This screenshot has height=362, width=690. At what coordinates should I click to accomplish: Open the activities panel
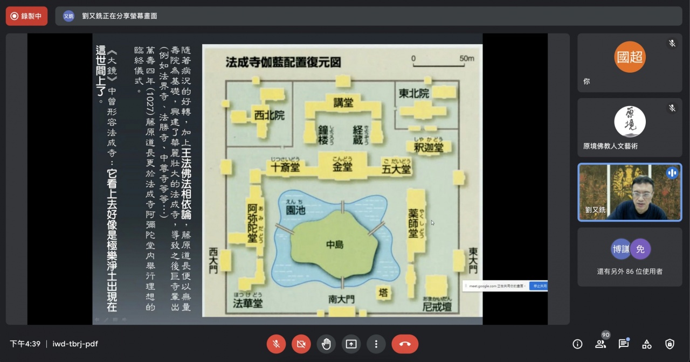click(x=646, y=344)
